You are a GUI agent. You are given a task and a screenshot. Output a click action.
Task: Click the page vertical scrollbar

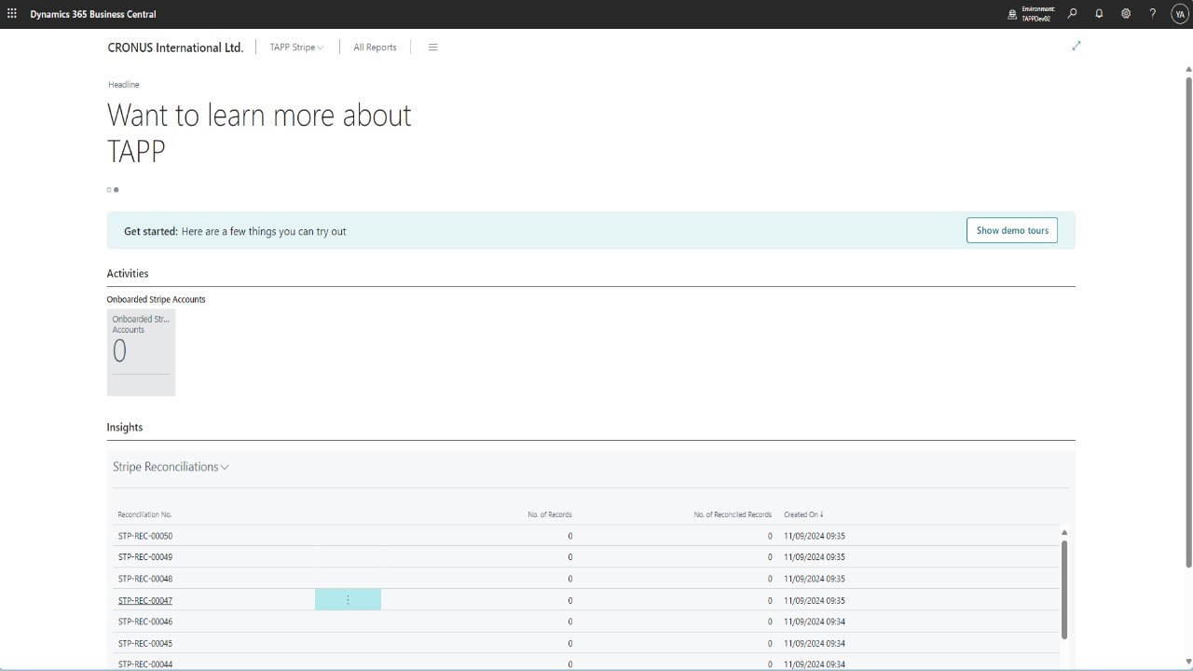click(1188, 322)
